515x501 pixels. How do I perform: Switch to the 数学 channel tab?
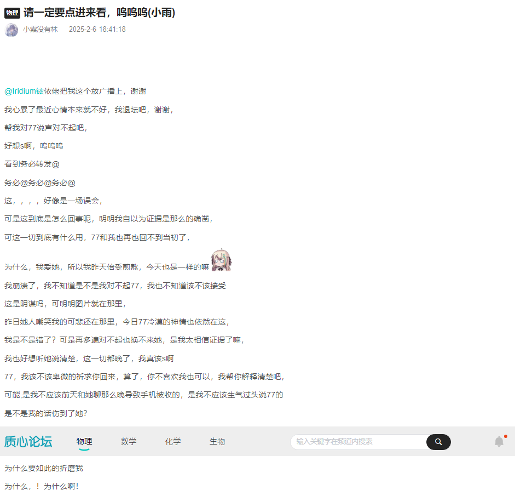click(x=129, y=442)
